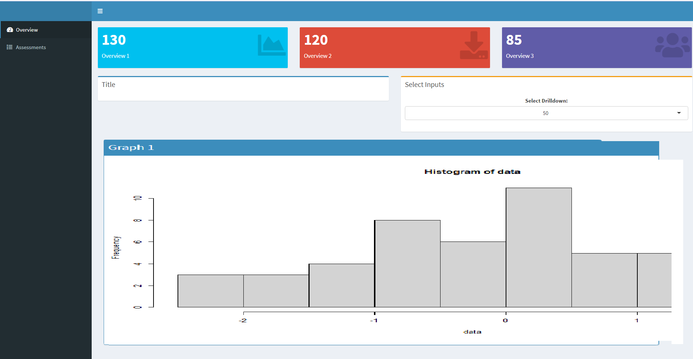Click the Overview 3 label
693x359 pixels.
tap(520, 56)
